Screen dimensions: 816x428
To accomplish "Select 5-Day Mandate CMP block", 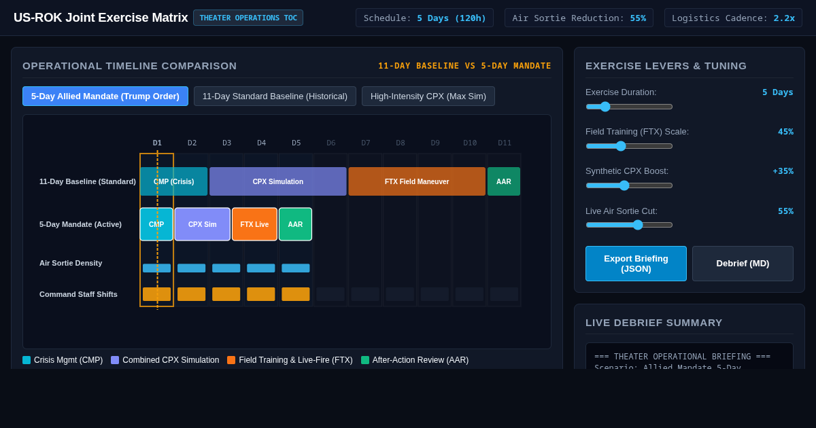I will pyautogui.click(x=156, y=224).
